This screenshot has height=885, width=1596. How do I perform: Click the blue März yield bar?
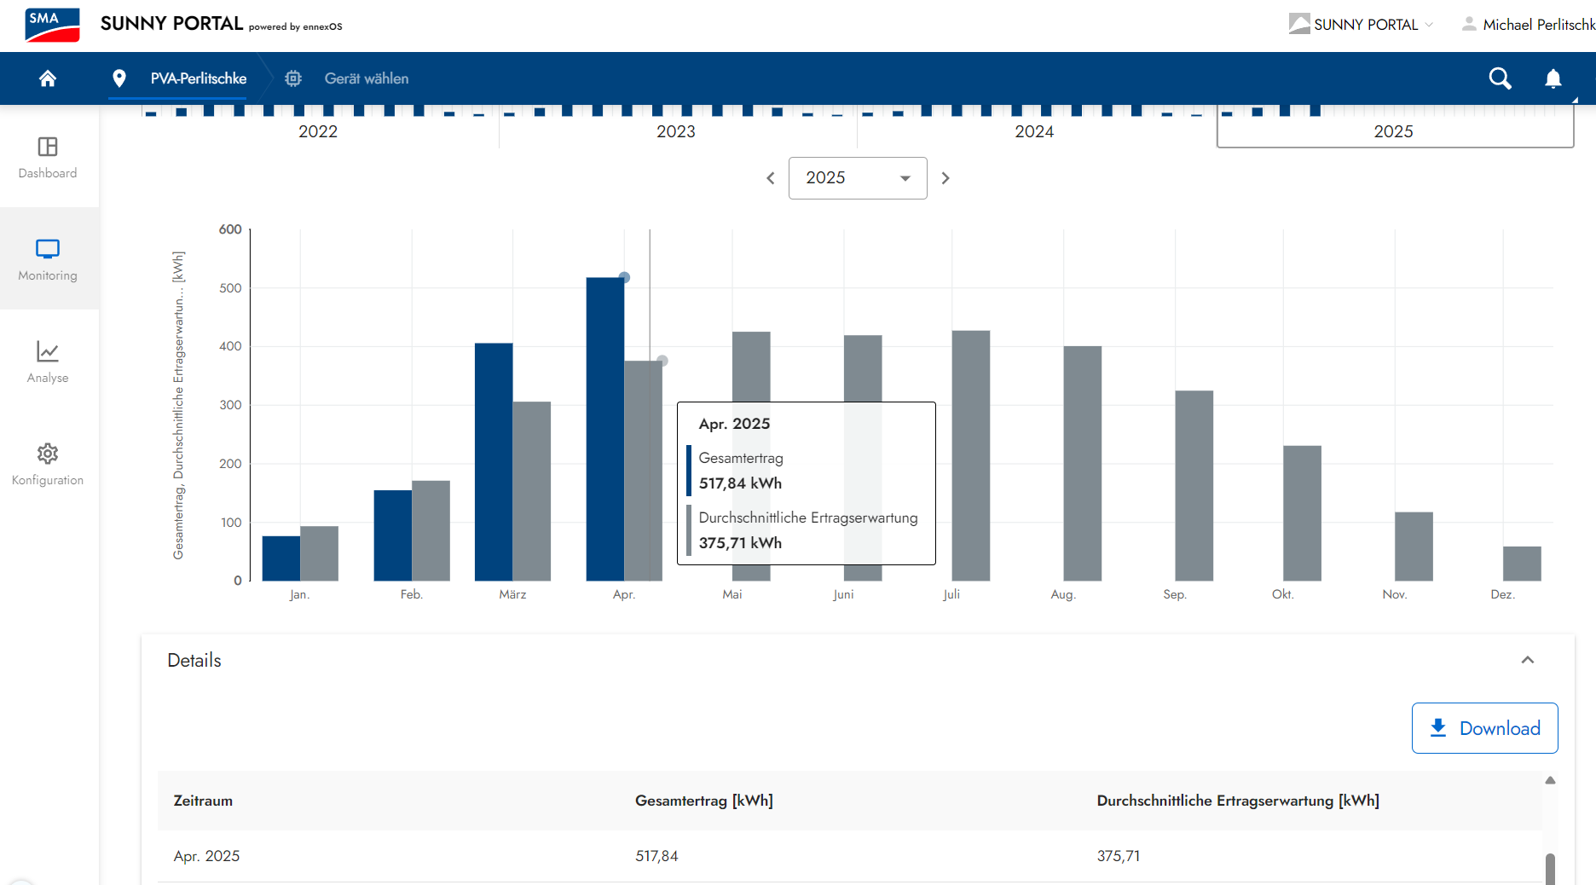tap(493, 461)
